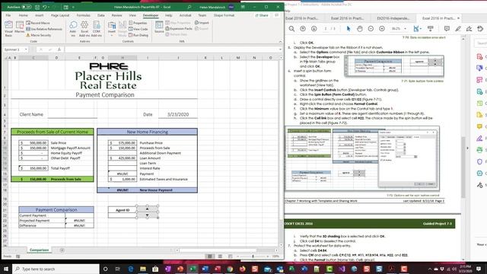
Task: Select the Comparison sheet tab
Action: coord(39,250)
